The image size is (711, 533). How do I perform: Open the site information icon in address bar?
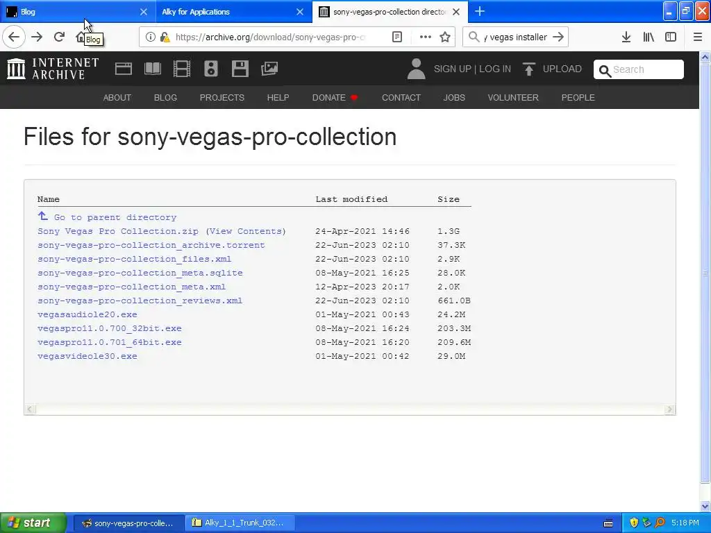pos(151,37)
